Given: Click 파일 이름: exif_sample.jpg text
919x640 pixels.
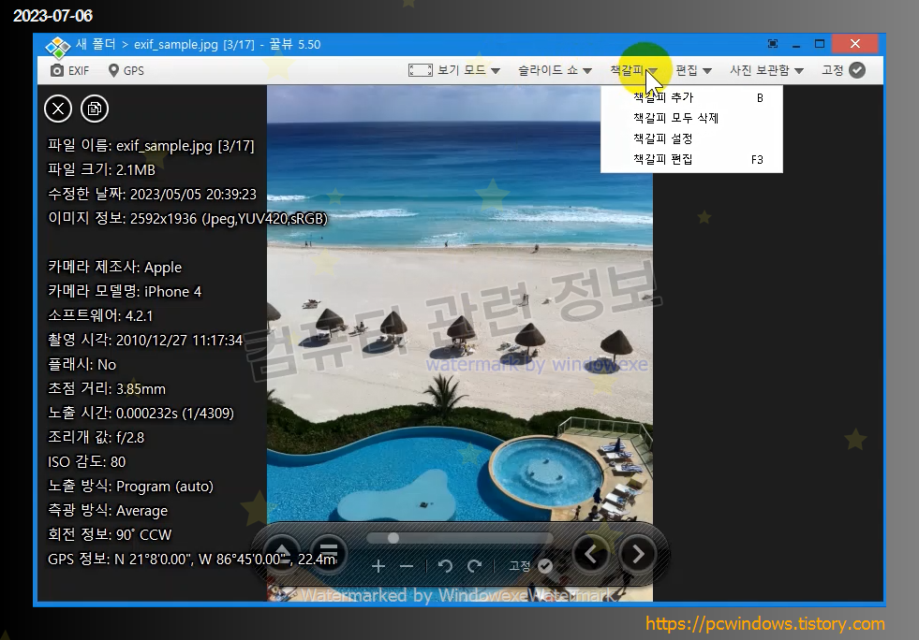Looking at the screenshot, I should pyautogui.click(x=151, y=145).
